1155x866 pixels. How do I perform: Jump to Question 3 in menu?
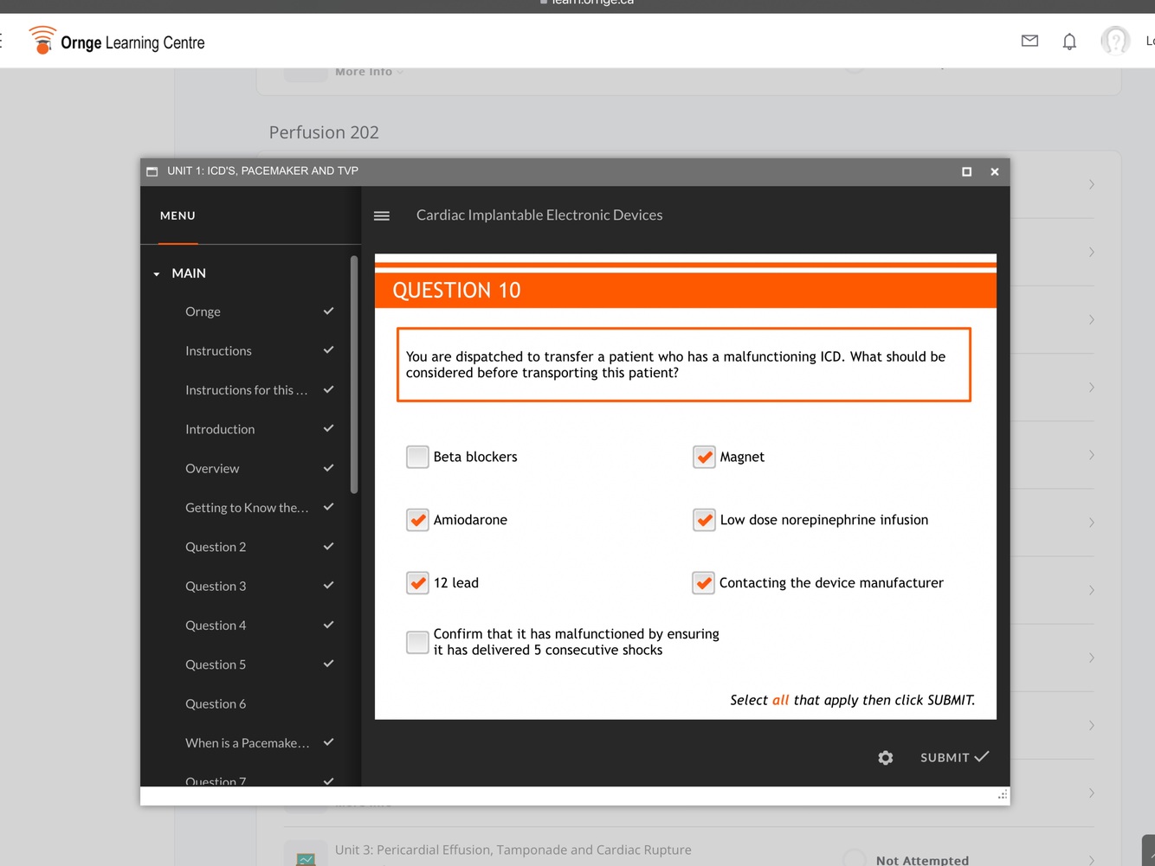(251, 586)
